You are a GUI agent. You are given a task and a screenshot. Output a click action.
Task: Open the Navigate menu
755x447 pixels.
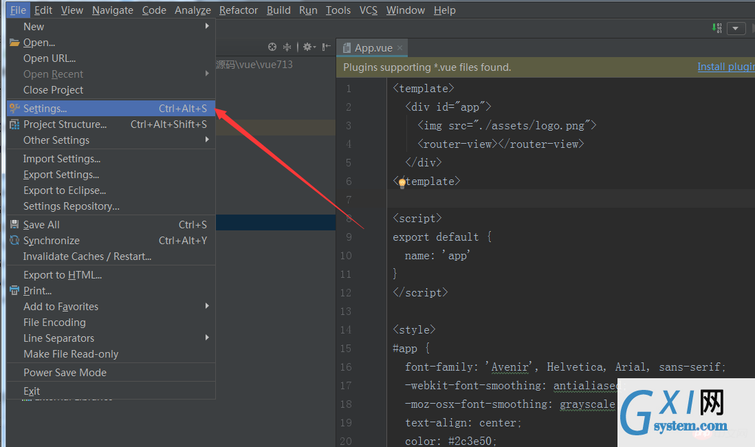click(113, 10)
